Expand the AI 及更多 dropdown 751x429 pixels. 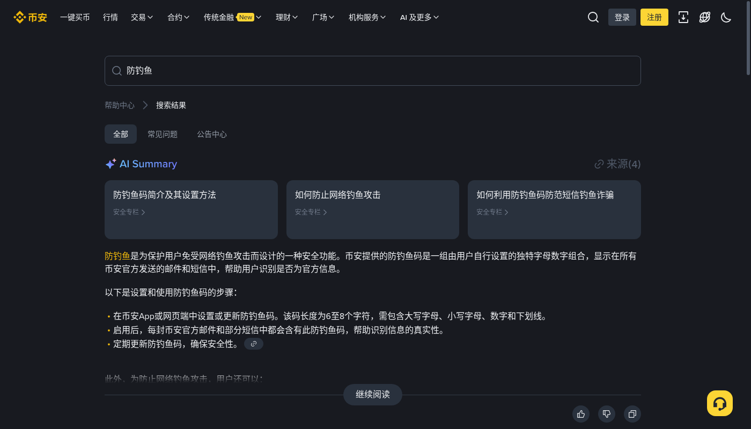419,17
